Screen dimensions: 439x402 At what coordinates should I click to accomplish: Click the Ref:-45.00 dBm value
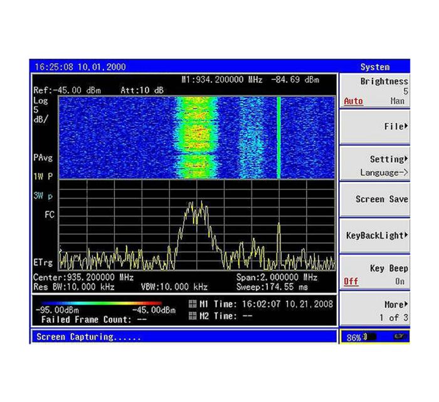(x=67, y=90)
